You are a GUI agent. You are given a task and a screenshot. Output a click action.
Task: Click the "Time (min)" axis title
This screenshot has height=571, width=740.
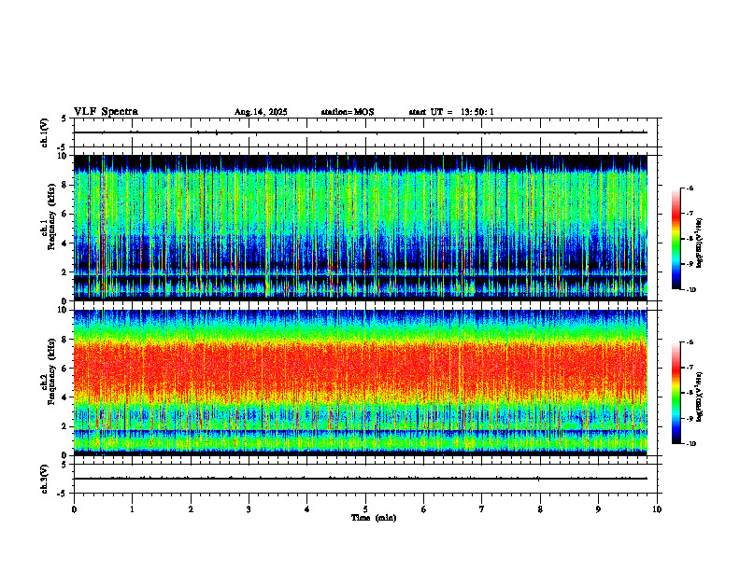(x=374, y=518)
